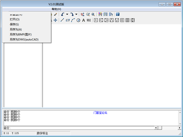Expand the redo history dropdown arrow
The height and width of the screenshot is (137, 183).
click(76, 14)
